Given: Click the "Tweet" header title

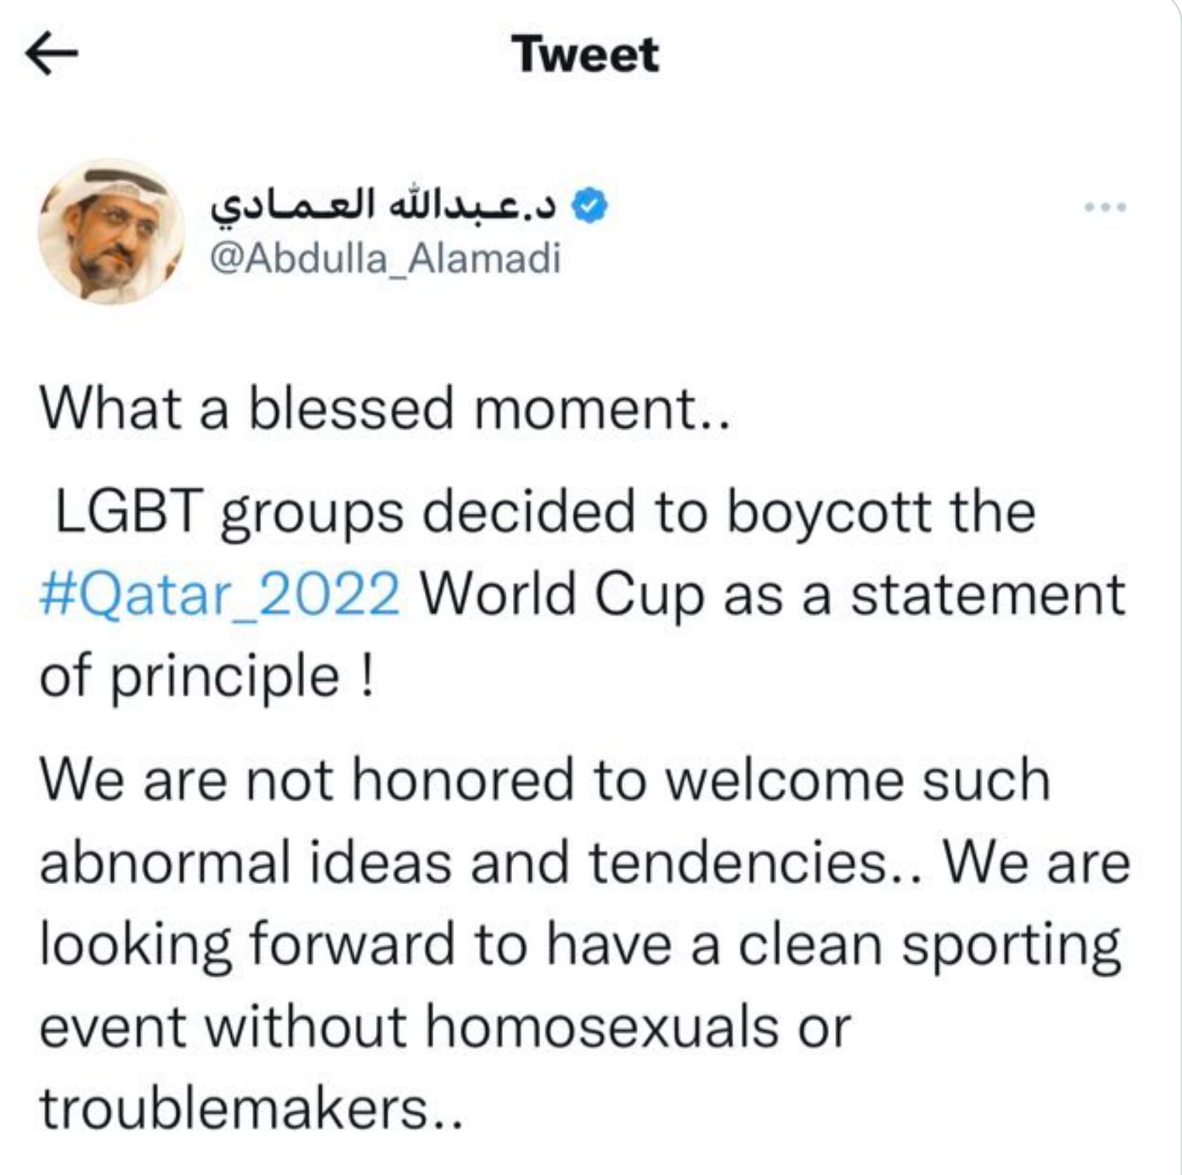Looking at the screenshot, I should (x=585, y=54).
